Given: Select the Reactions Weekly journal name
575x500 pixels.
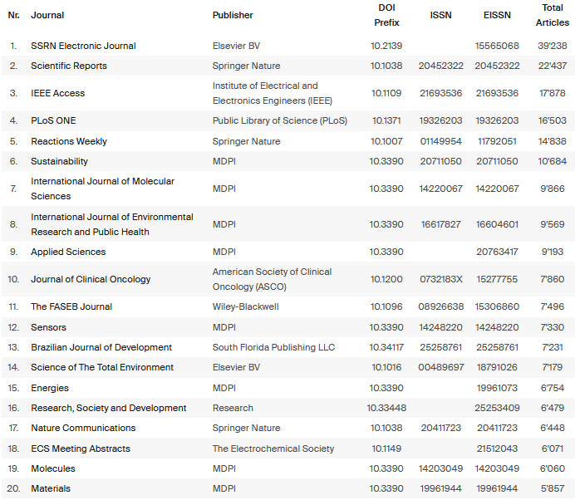Looking at the screenshot, I should coord(69,141).
